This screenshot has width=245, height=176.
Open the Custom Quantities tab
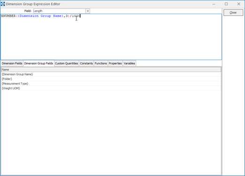[x=67, y=63]
